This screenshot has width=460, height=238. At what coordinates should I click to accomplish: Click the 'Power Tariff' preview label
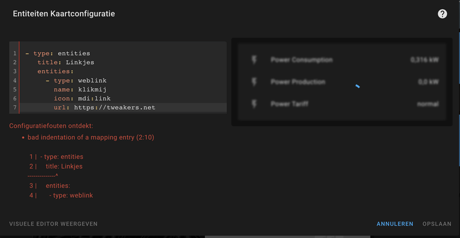(x=289, y=104)
